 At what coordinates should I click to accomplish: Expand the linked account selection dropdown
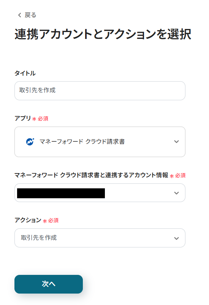pyautogui.click(x=100, y=193)
